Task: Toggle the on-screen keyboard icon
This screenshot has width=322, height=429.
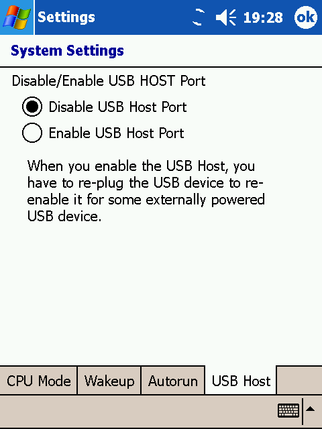Action: [288, 411]
